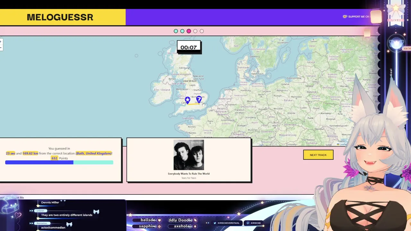Click Edinburgh label on the map
The image size is (411, 231).
185,68
